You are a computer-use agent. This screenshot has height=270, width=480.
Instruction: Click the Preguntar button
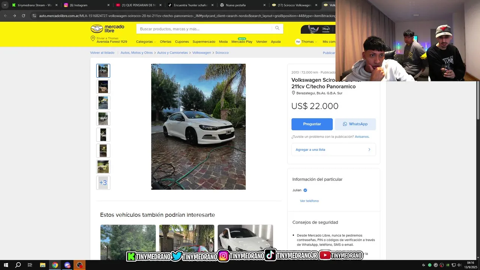312,124
